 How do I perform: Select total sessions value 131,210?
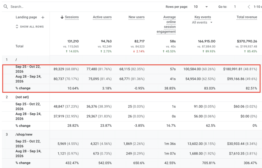(x=73, y=41)
